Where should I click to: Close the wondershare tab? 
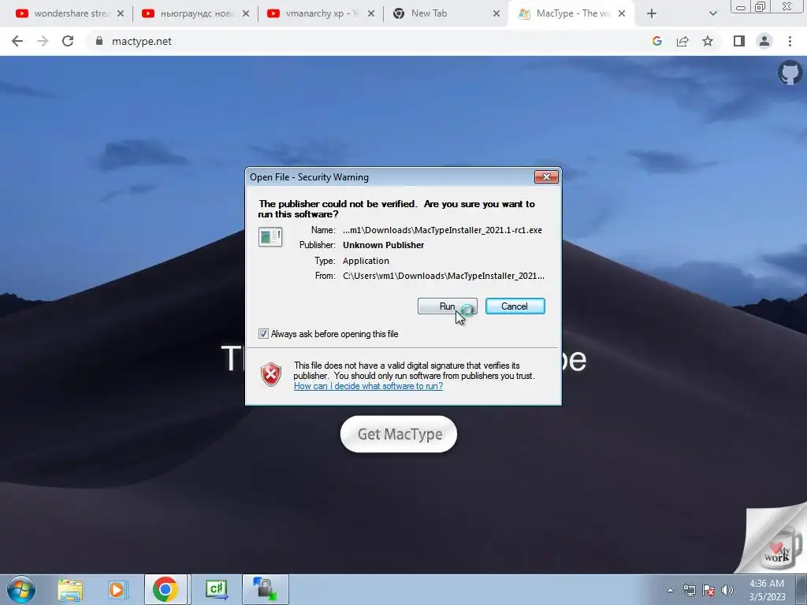[x=121, y=14]
